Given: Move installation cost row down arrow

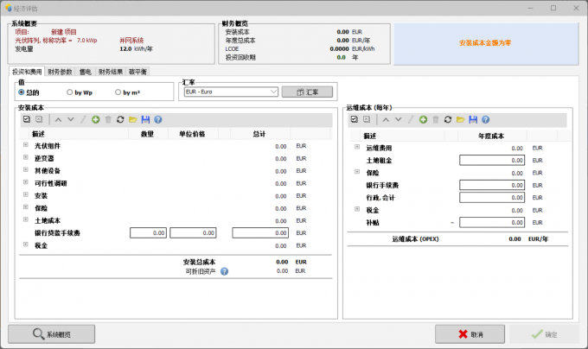Looking at the screenshot, I should [71, 120].
